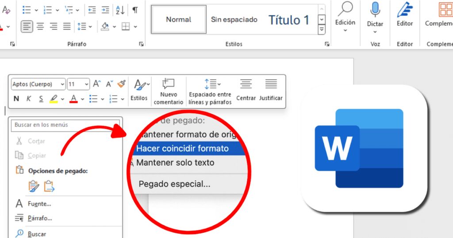
Task: Paste with keep source formatting icon
Action: pos(34,186)
